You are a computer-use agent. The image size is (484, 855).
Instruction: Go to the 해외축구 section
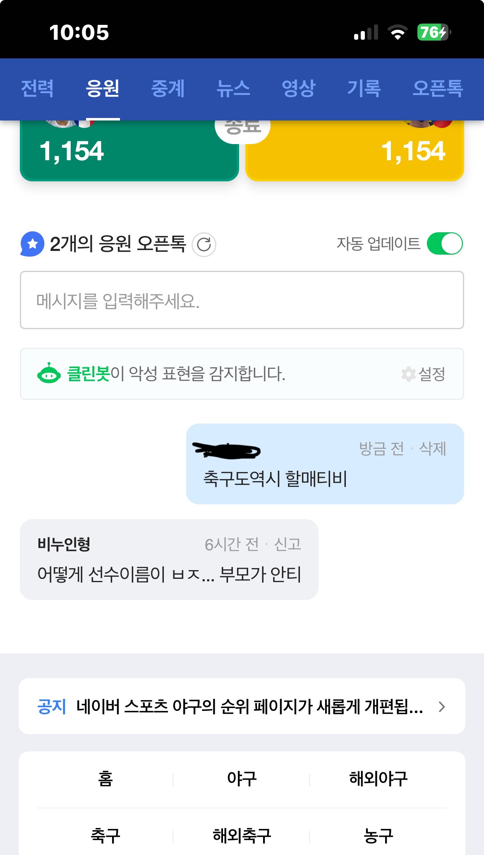[242, 836]
